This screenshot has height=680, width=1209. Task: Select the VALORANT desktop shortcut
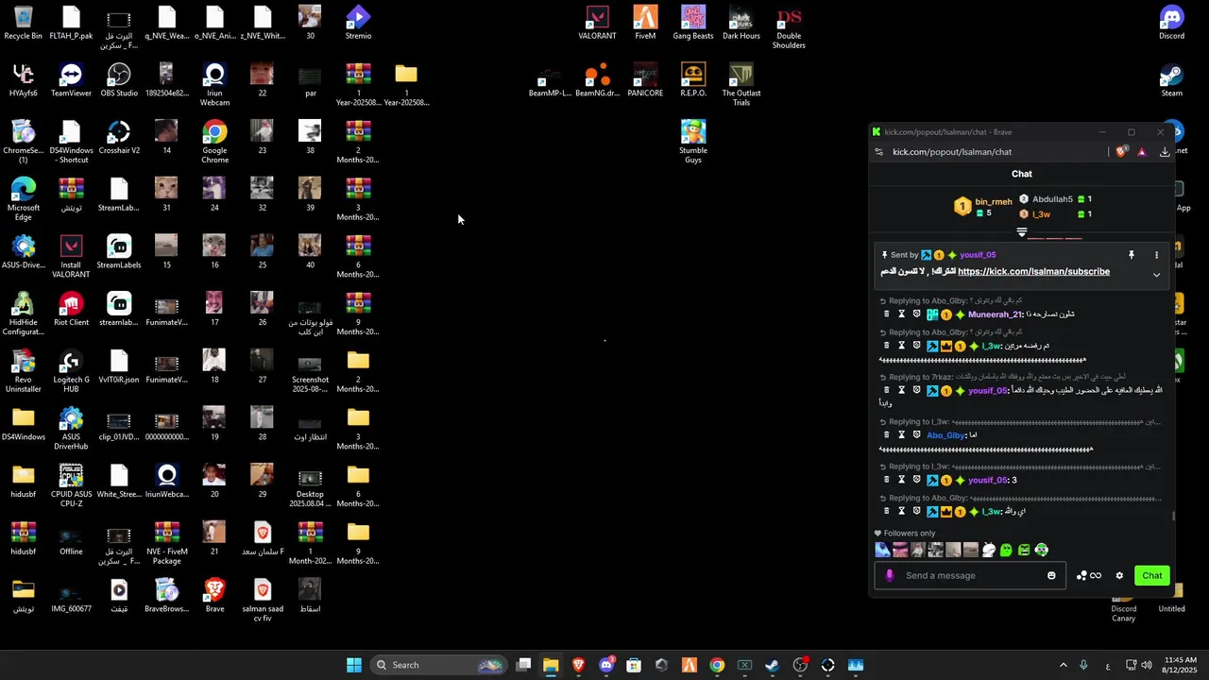click(597, 23)
